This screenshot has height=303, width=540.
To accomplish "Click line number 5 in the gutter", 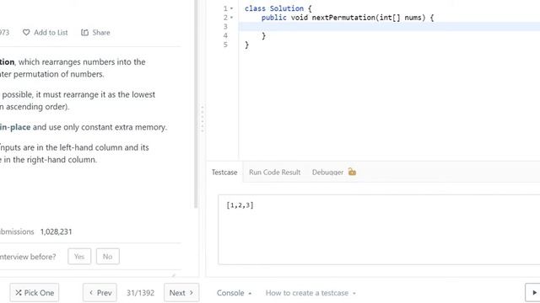I will click(225, 45).
